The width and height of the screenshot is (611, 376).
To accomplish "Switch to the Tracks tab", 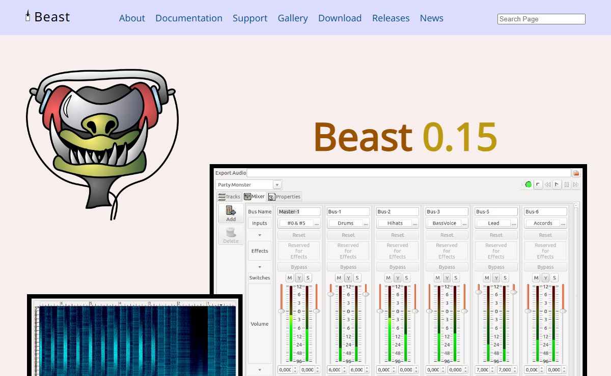I will [229, 197].
